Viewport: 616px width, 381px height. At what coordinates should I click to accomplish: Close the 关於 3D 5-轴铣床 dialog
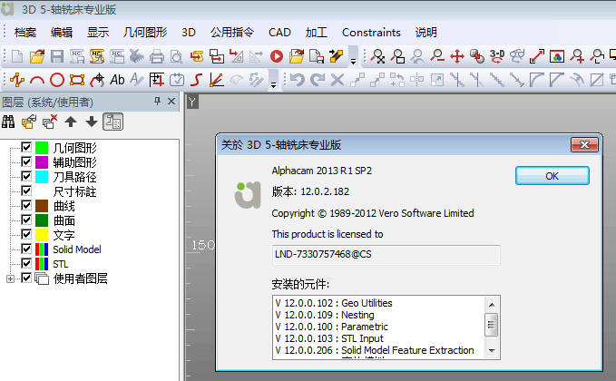584,144
